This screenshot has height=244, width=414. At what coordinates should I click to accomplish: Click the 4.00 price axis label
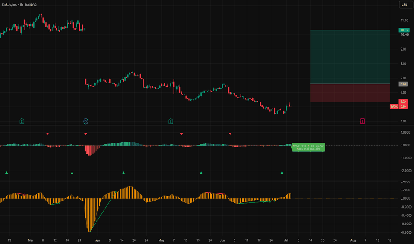pyautogui.click(x=403, y=122)
